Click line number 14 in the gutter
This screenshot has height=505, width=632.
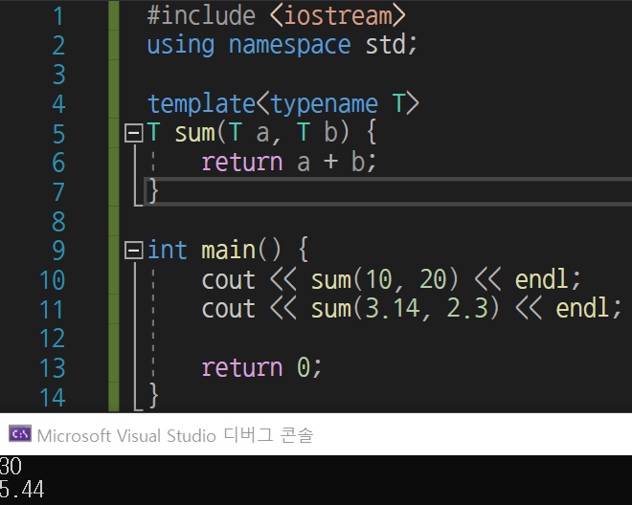click(53, 398)
